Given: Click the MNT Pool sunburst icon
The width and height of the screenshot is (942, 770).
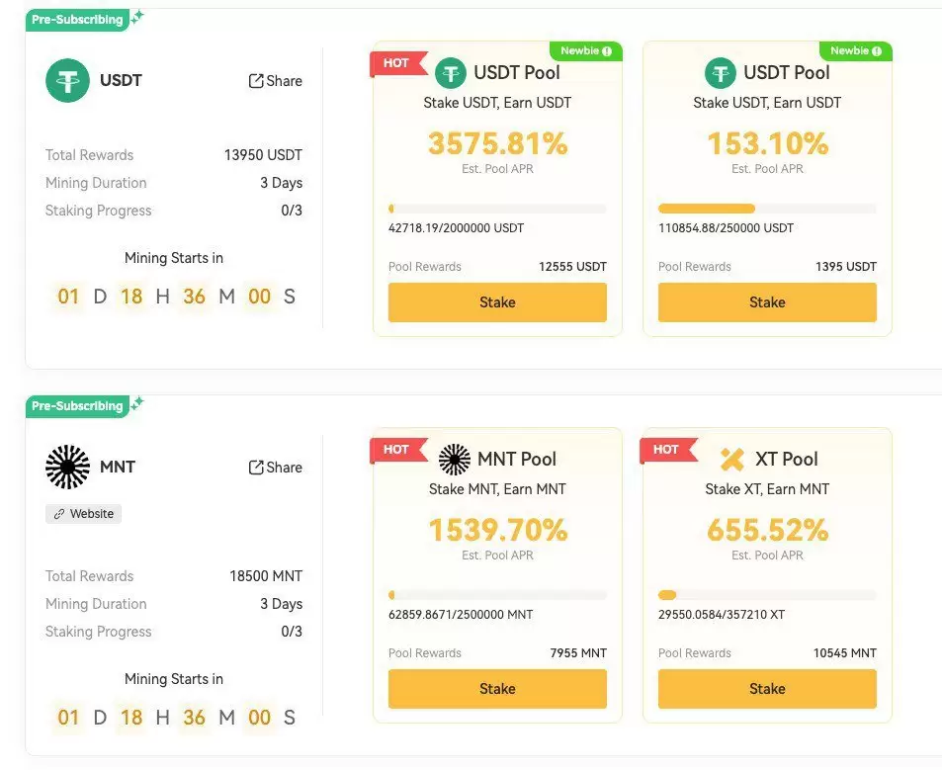Looking at the screenshot, I should point(454,460).
